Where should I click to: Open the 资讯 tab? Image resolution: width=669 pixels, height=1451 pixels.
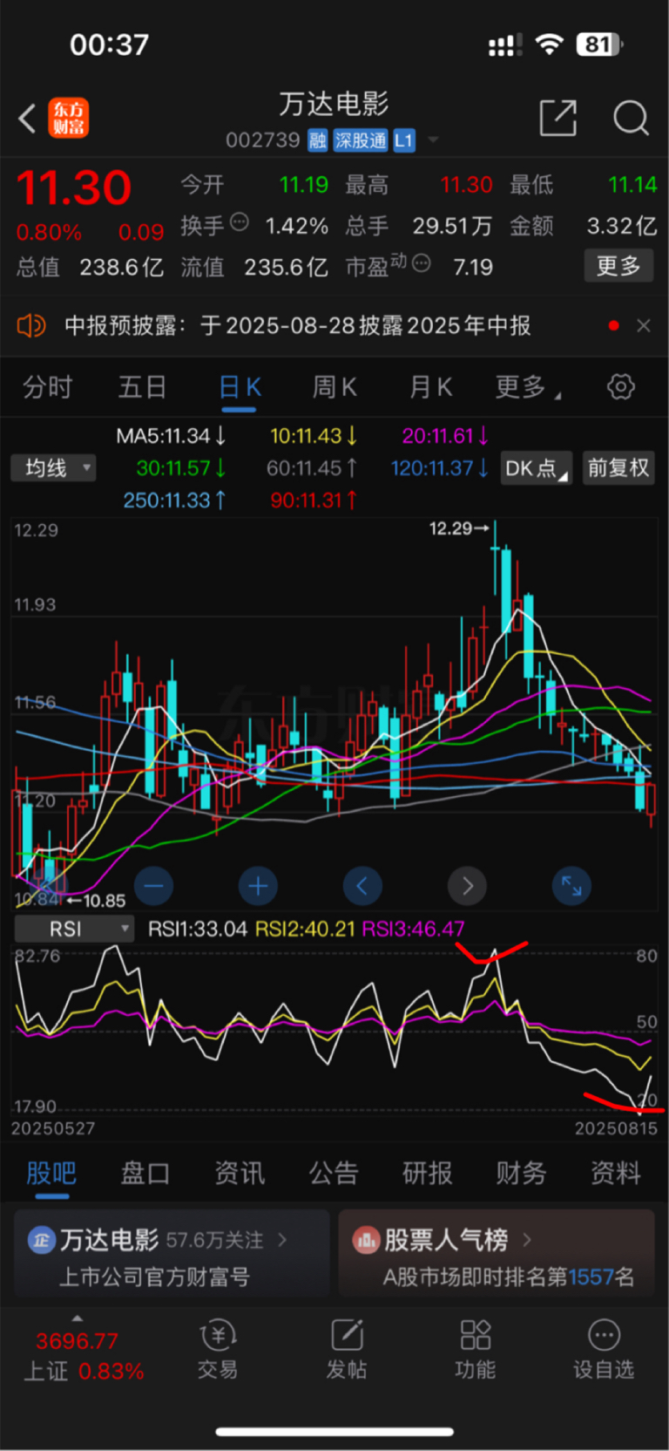click(x=240, y=1174)
